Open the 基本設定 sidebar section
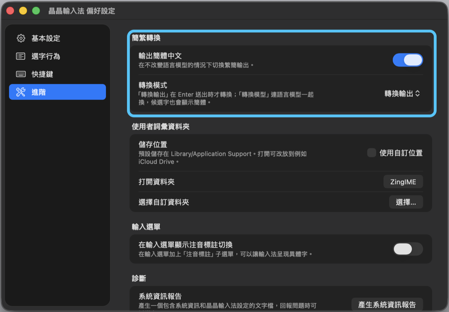This screenshot has width=449, height=312. pyautogui.click(x=57, y=38)
